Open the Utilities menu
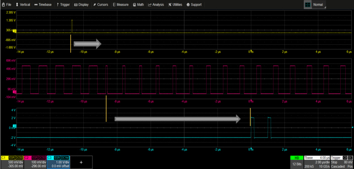This screenshot has width=354, height=169. point(175,5)
